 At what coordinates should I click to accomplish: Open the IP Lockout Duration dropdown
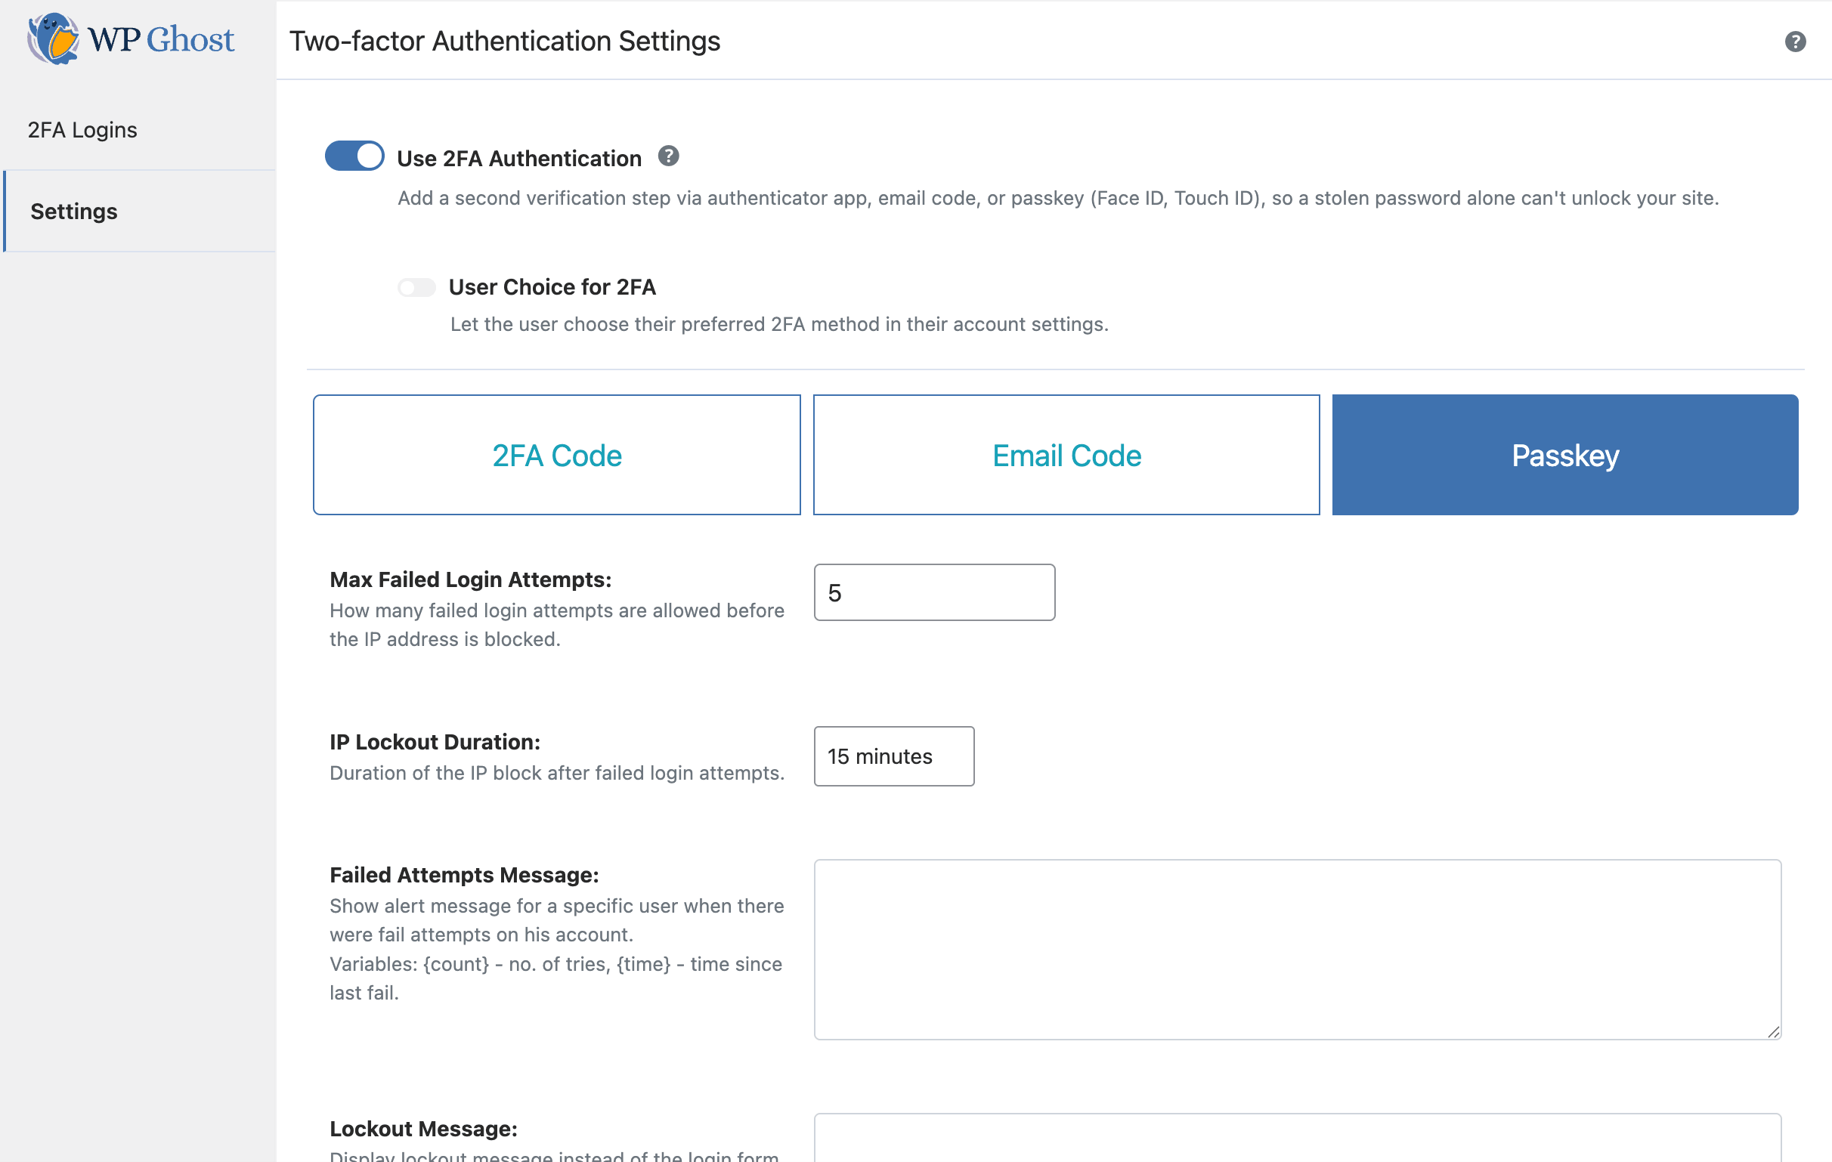point(893,756)
